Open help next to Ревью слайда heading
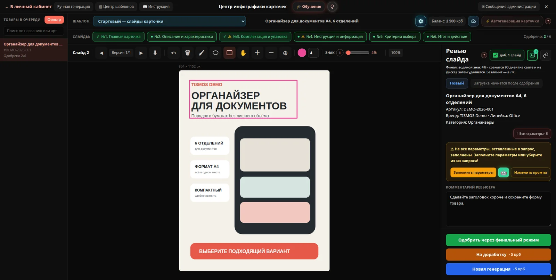556x280 pixels. pos(484,55)
